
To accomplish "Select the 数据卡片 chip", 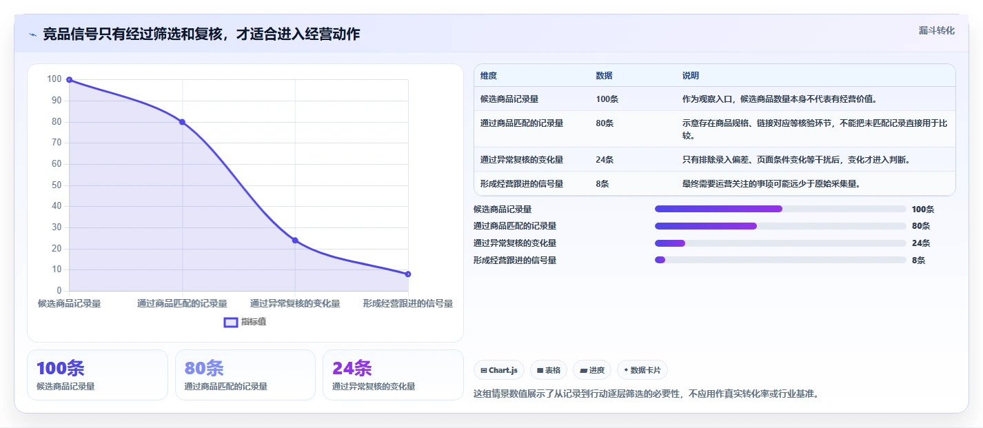I will pos(642,370).
